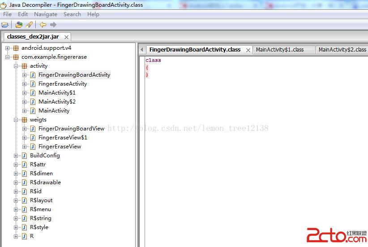Open the Help menu
Image resolution: width=368 pixels, height=247 pixels.
point(93,14)
